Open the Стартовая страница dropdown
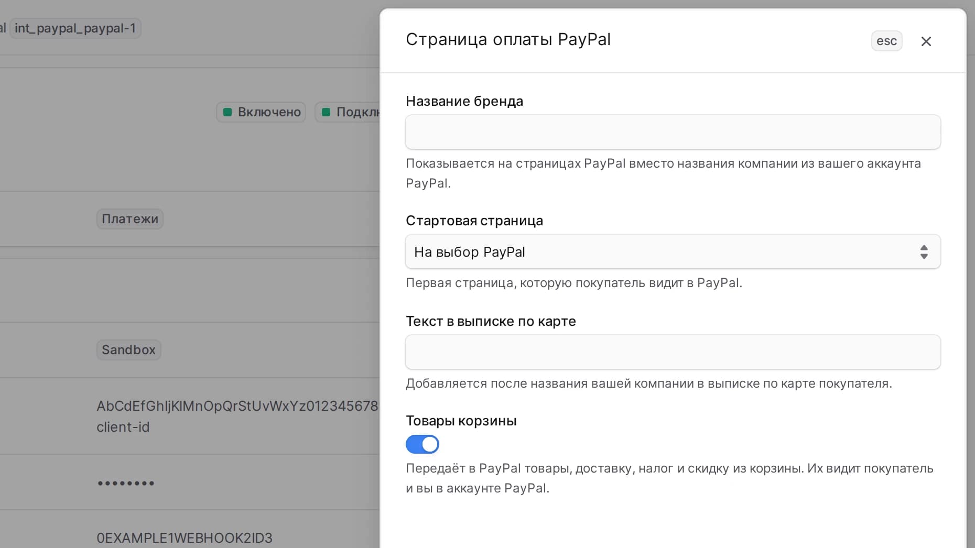Screen dimensions: 975x548 (x=673, y=251)
